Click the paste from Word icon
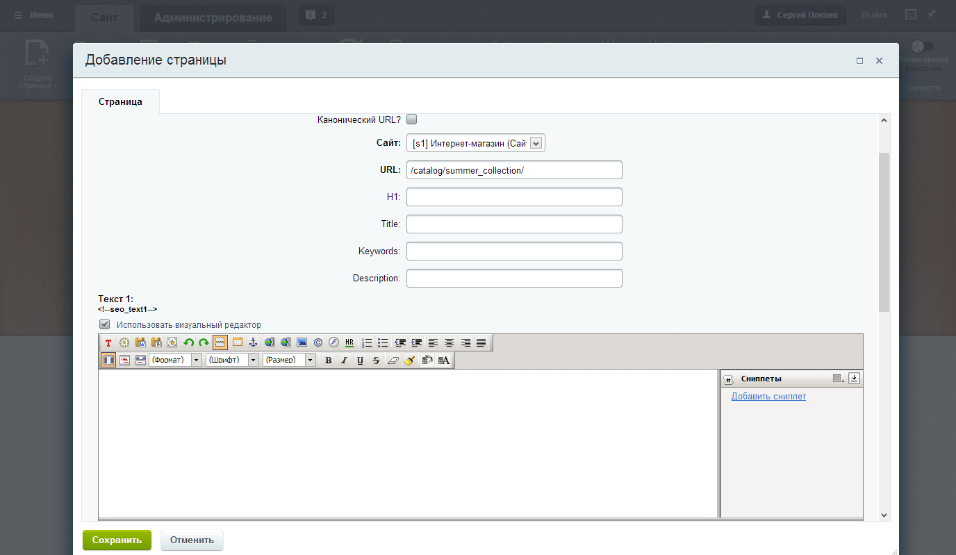Viewport: 956px width, 555px height. tap(140, 342)
